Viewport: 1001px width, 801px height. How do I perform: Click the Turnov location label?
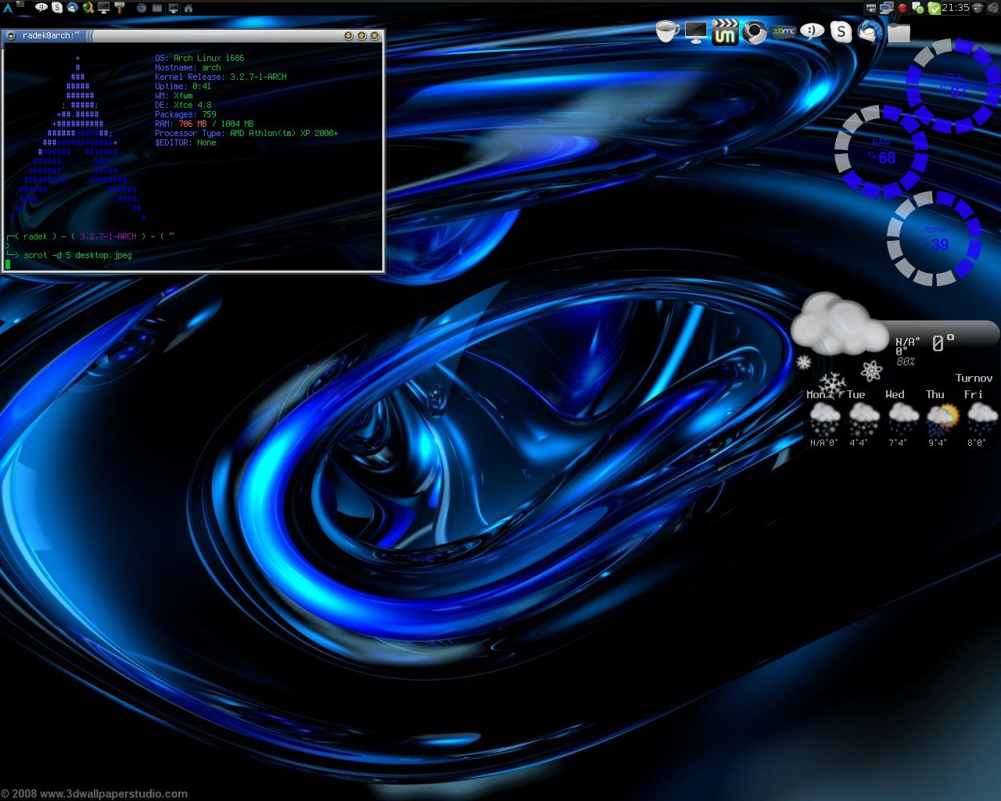coord(974,378)
